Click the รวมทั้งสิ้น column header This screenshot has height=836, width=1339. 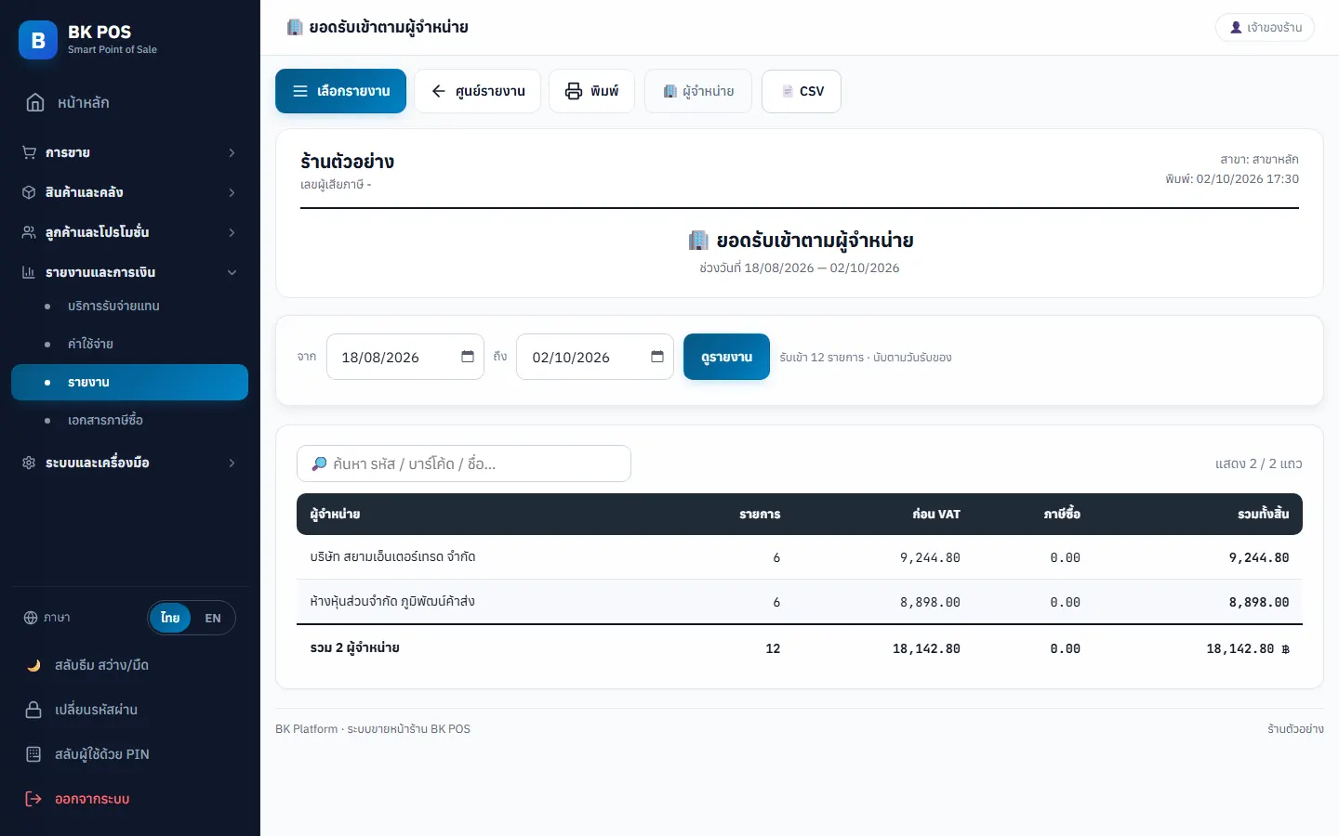(x=1263, y=514)
